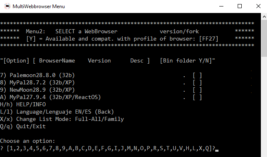Minimize the MultiWebbrowser Menu window

(221, 6)
